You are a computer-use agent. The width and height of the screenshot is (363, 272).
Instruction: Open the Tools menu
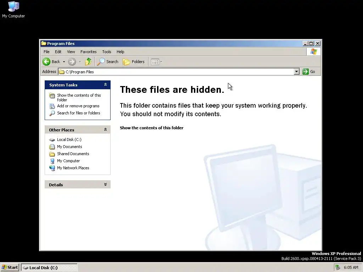(x=106, y=52)
